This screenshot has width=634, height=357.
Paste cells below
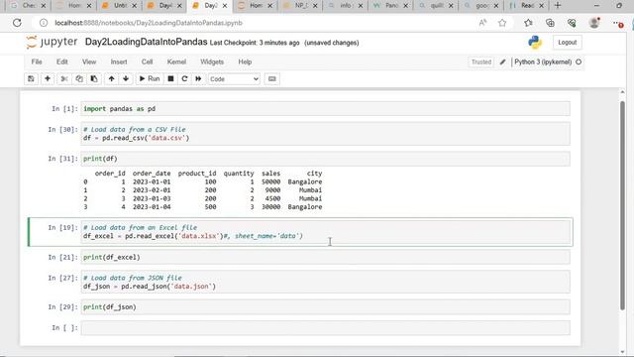click(94, 79)
